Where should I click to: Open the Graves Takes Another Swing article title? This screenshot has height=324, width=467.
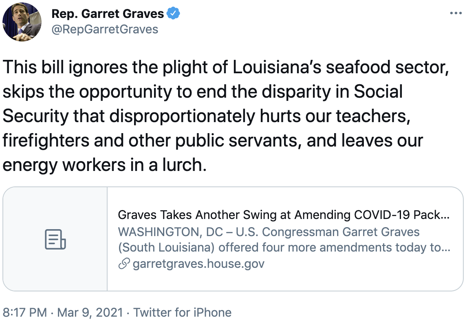(283, 215)
